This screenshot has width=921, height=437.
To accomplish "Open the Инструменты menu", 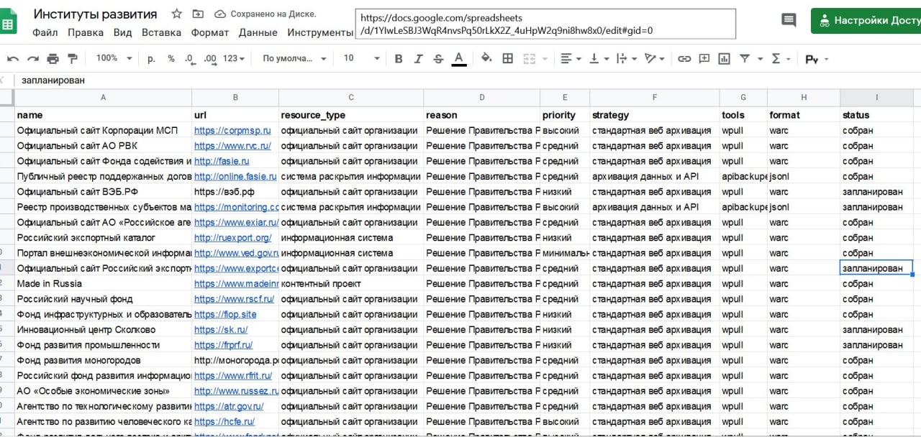I will pyautogui.click(x=320, y=32).
